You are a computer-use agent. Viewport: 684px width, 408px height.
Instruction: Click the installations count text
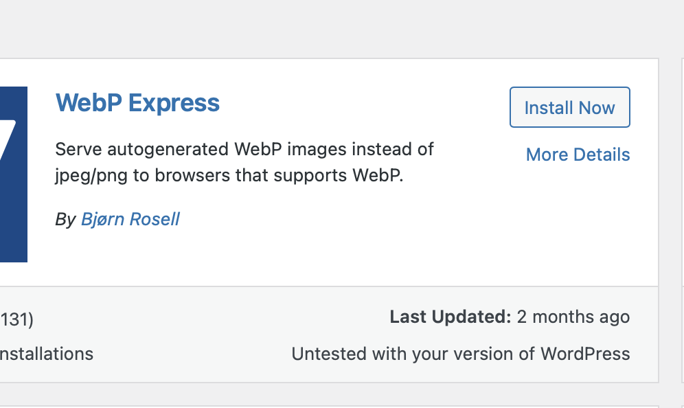click(46, 354)
